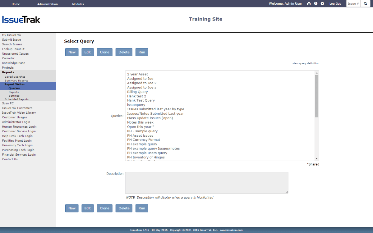This screenshot has height=233, width=373.
Task: Select the 'PH Asset issues' query
Action: tap(140, 135)
